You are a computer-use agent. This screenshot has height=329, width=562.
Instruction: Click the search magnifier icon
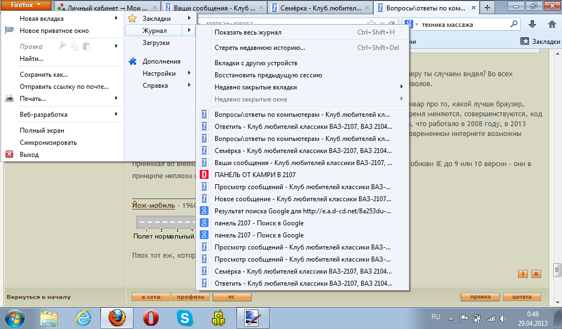click(514, 24)
